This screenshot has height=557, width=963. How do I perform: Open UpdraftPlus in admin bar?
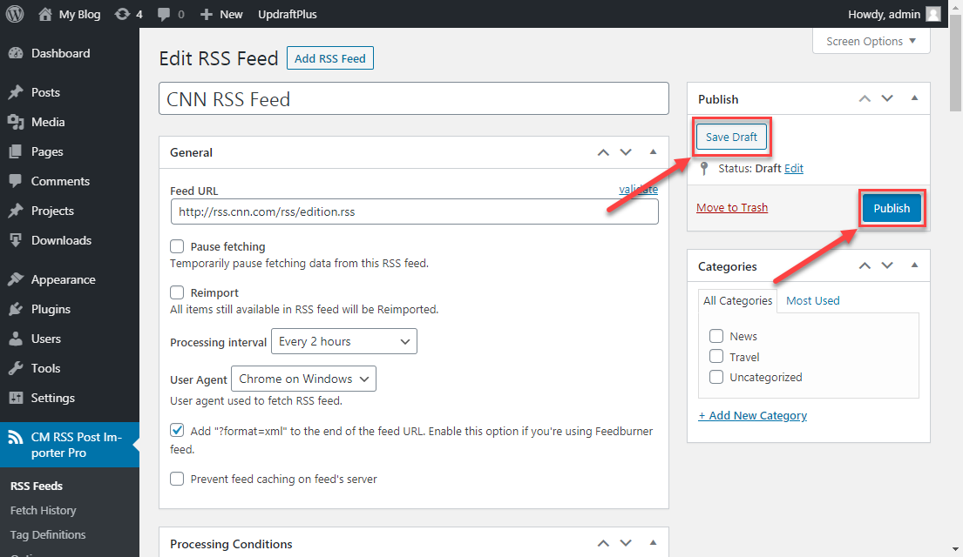click(x=288, y=14)
